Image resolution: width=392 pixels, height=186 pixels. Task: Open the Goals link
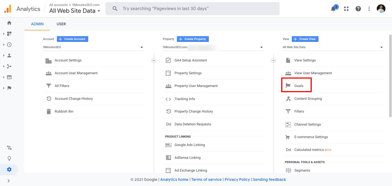(x=299, y=86)
